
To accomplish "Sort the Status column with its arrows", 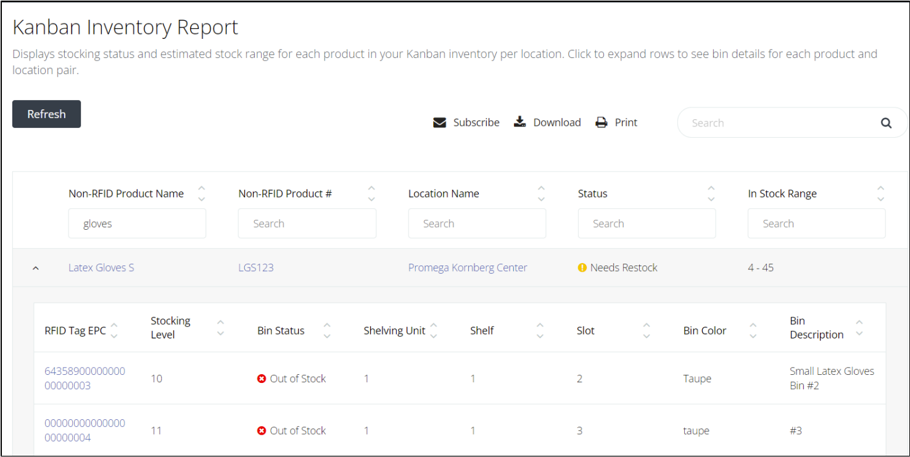I will (711, 193).
